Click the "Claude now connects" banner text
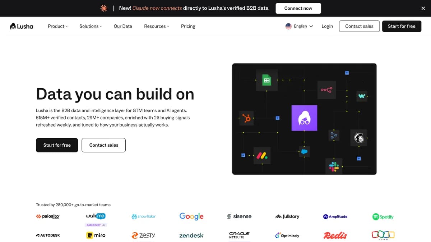Image resolution: width=431 pixels, height=242 pixels. (x=157, y=8)
